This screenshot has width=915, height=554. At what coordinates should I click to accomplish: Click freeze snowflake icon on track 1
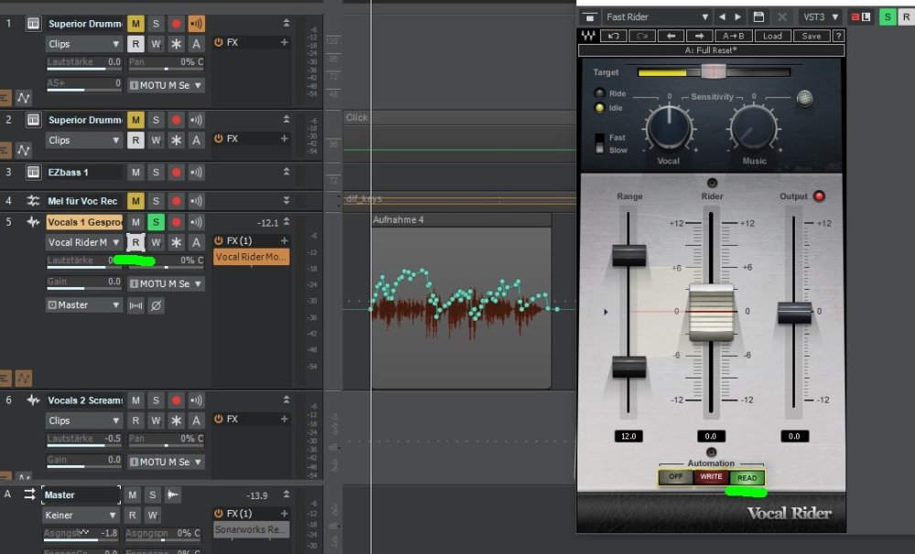coord(177,44)
